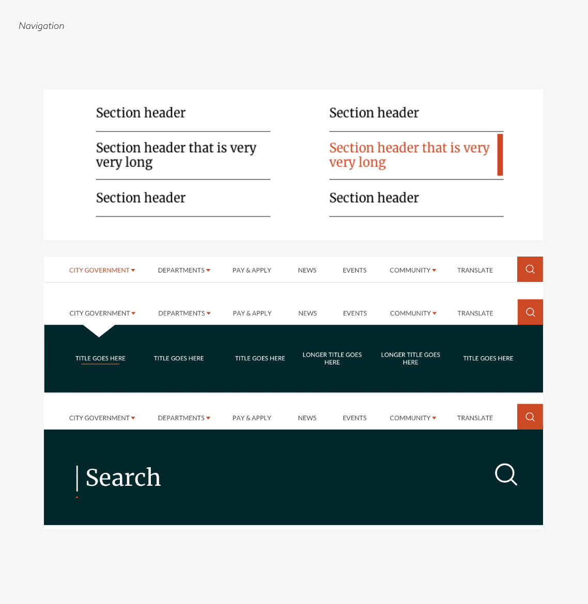Click search icon in first navigation bar
588x604 pixels.
click(530, 269)
